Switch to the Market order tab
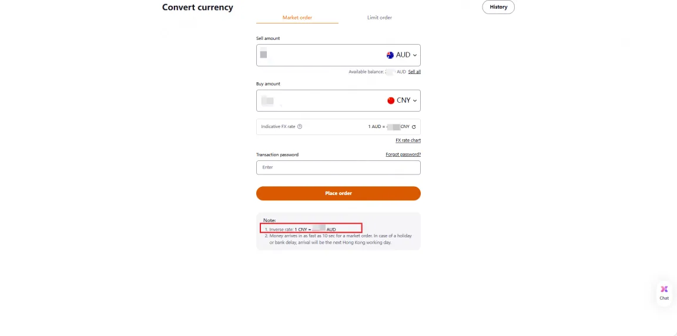Viewport: 677px width, 336px height. 297,18
